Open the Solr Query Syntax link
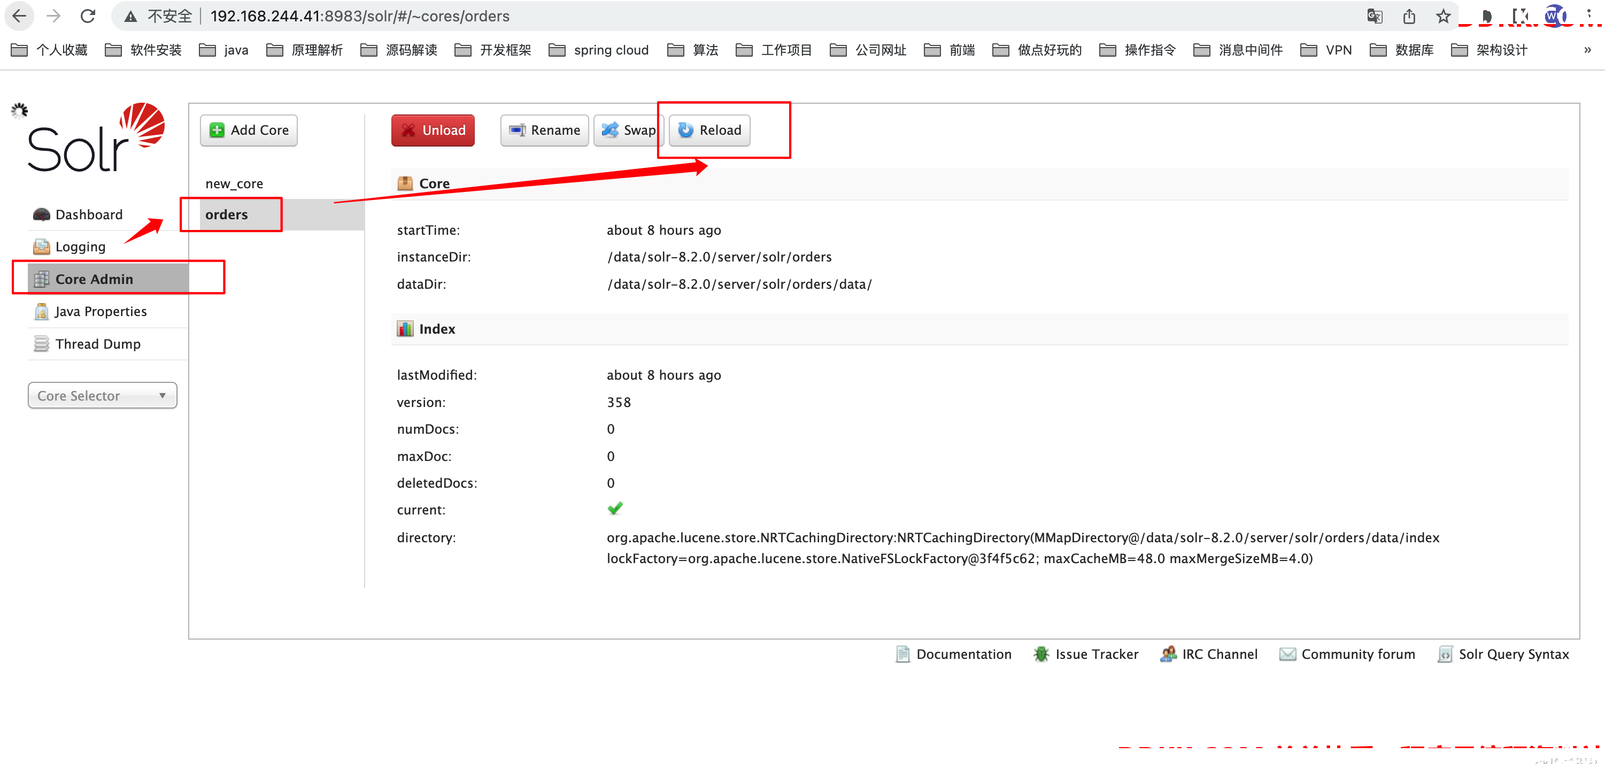 [1503, 655]
